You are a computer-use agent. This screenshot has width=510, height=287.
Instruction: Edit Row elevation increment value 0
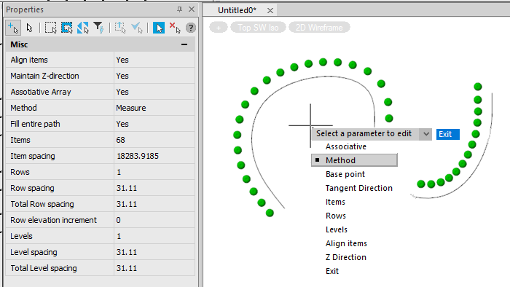pos(154,220)
